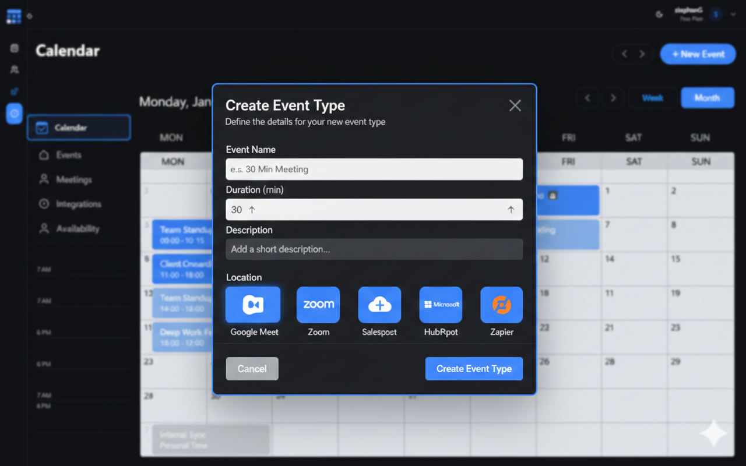
Task: Switch to Week view
Action: click(x=653, y=98)
